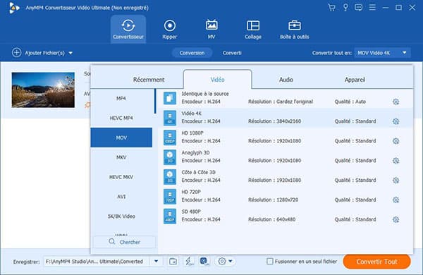Switch to the Audio tab

tap(286, 80)
